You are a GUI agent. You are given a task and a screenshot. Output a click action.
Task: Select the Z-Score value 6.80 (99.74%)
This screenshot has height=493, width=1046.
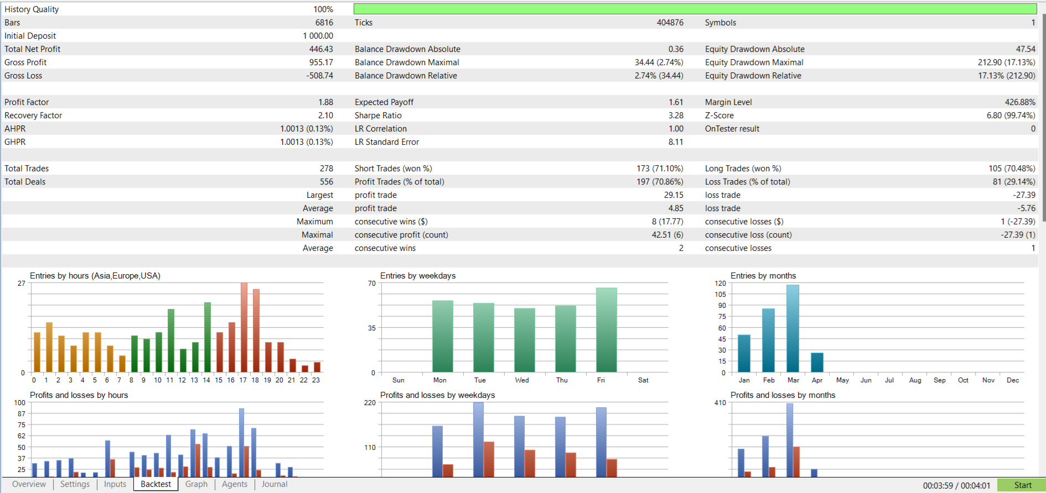coord(1011,116)
